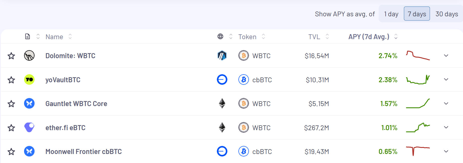
Task: Select the 30 days APY average
Action: 447,14
